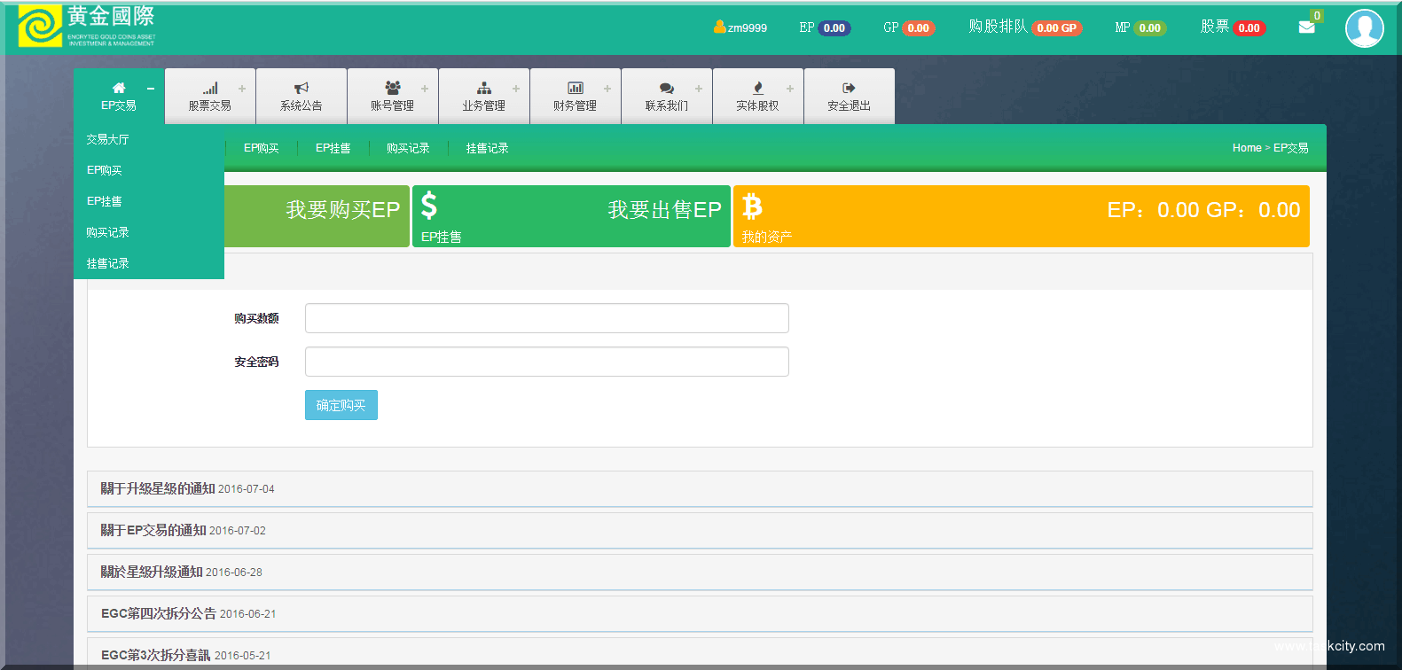Image resolution: width=1402 pixels, height=670 pixels.
Task: Click the yellow 我的资产 balance panel
Action: pos(1021,216)
